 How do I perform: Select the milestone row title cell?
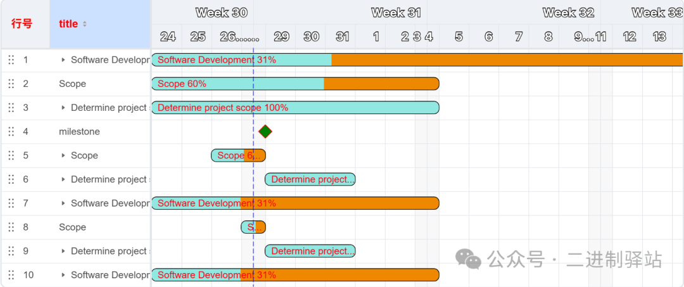point(79,132)
